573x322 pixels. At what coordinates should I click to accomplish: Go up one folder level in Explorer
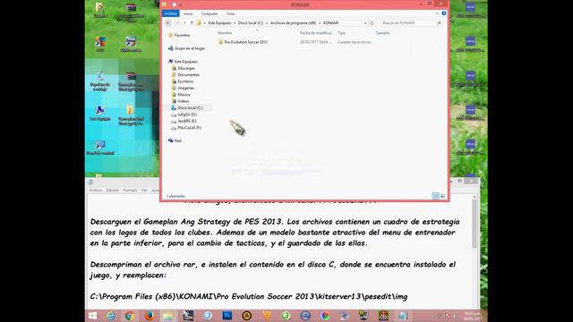point(192,23)
